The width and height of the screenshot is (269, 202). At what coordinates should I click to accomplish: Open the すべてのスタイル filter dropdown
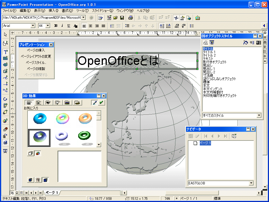coord(259,116)
